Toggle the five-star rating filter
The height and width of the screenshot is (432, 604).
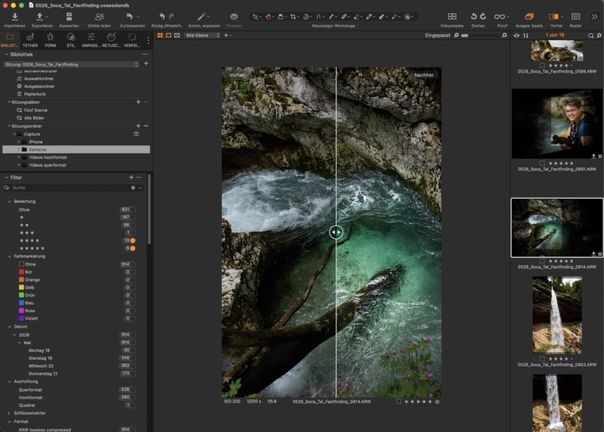coord(133,248)
